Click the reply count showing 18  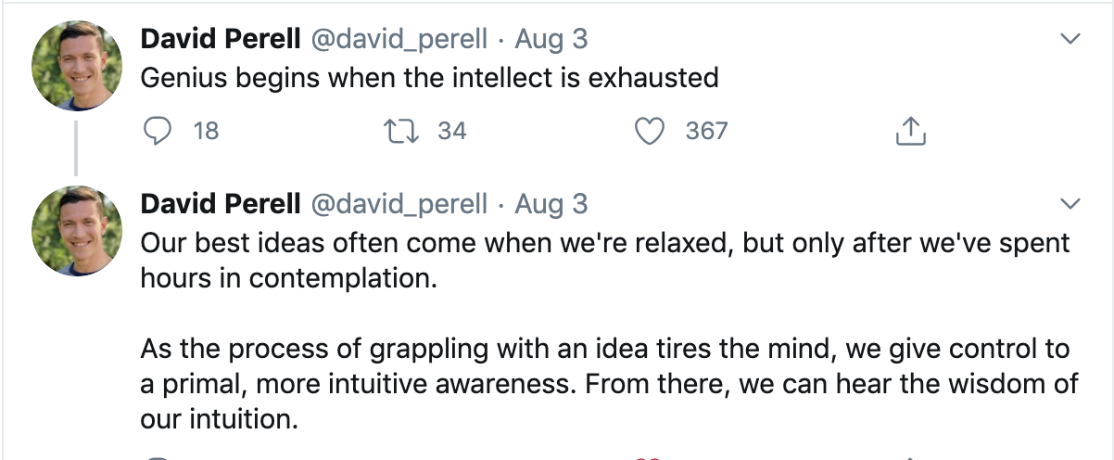pos(206,132)
